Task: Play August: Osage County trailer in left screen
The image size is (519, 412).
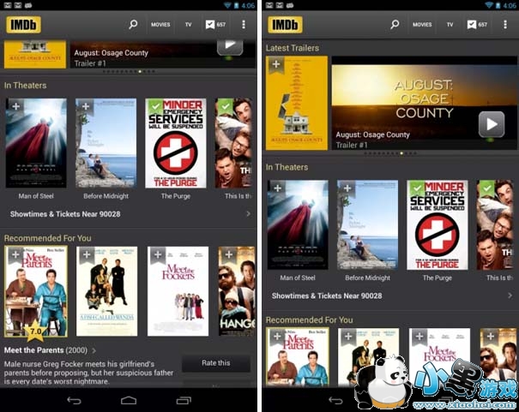Action: point(230,47)
